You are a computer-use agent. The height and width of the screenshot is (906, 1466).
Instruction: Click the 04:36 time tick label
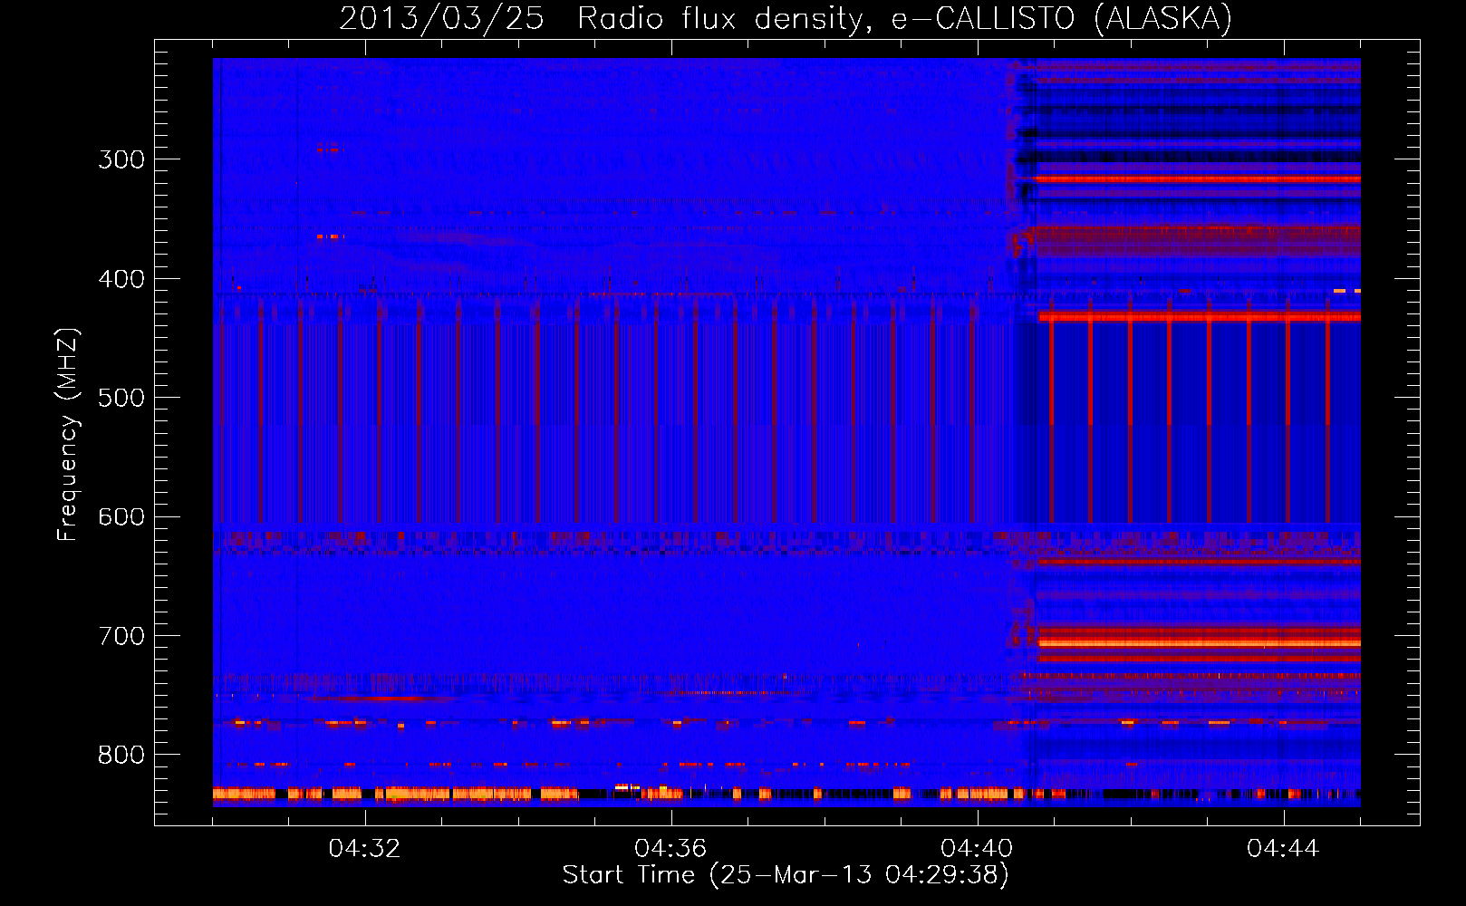670,849
